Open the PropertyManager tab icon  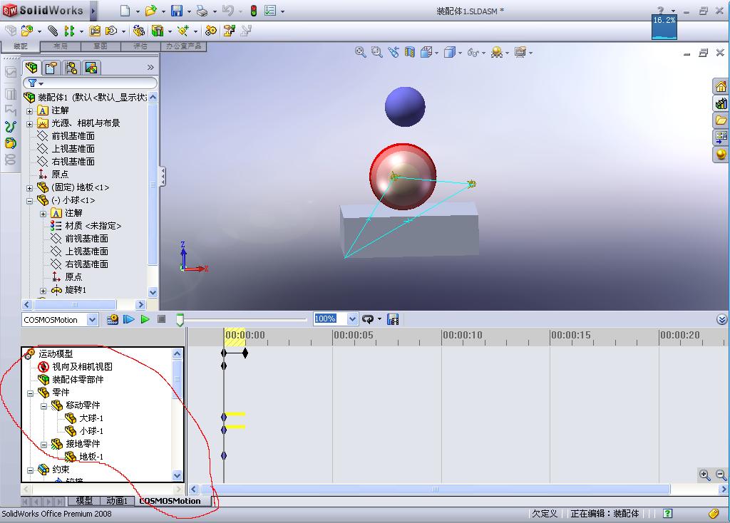click(51, 68)
